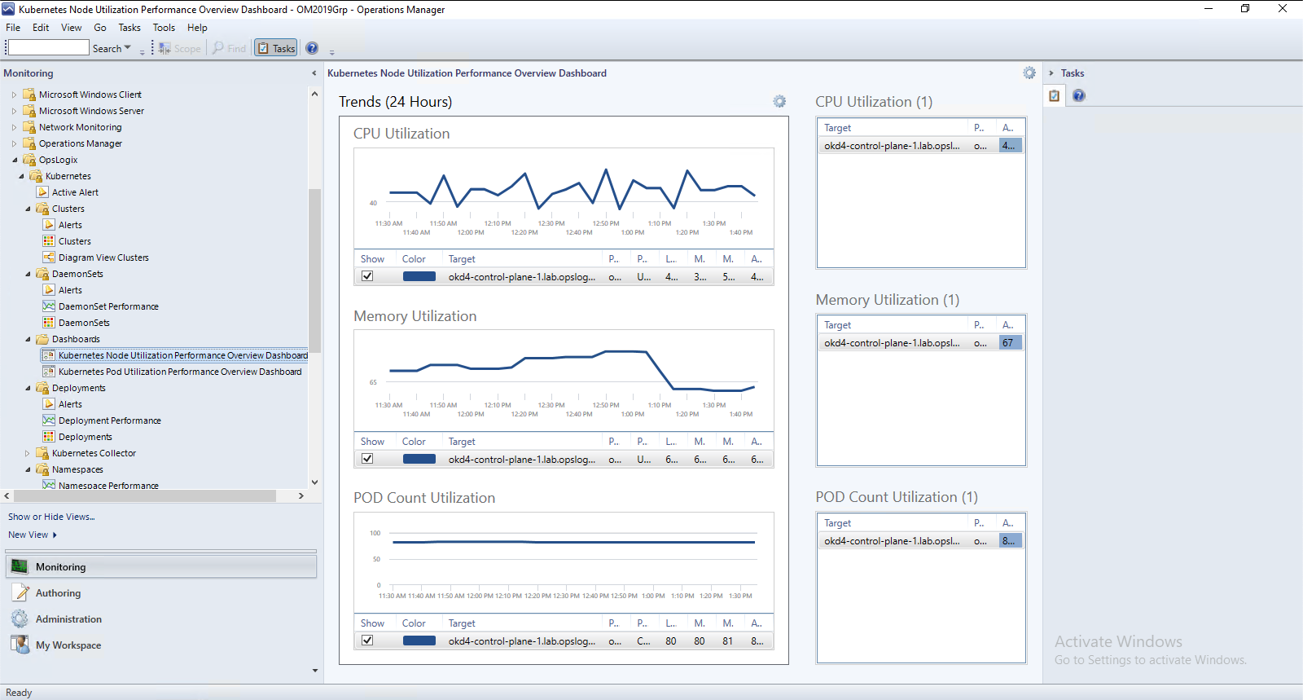Screen dimensions: 1303x700
Task: Collapse the Dashboards tree node
Action: click(27, 339)
